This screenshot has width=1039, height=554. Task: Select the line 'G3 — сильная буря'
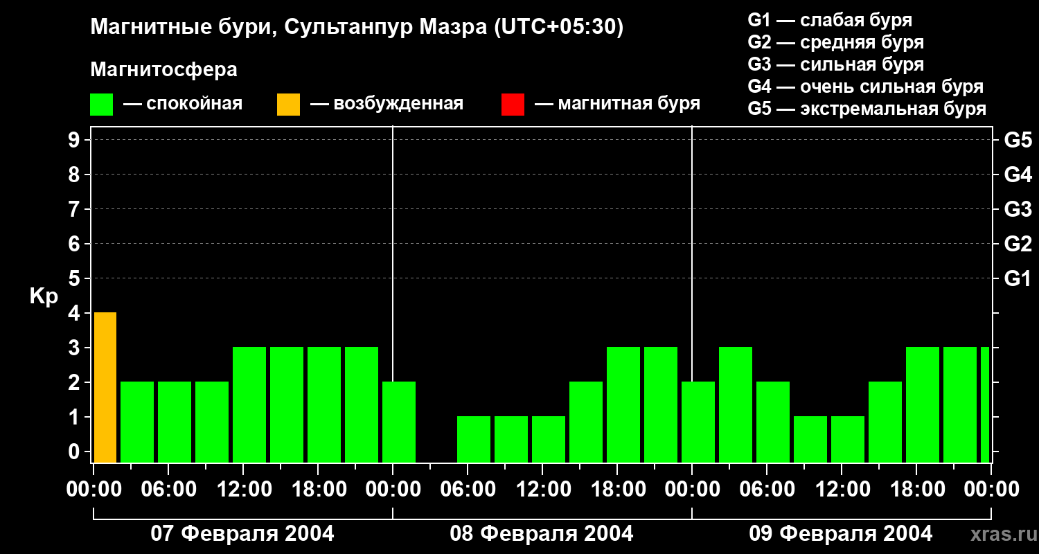835,64
